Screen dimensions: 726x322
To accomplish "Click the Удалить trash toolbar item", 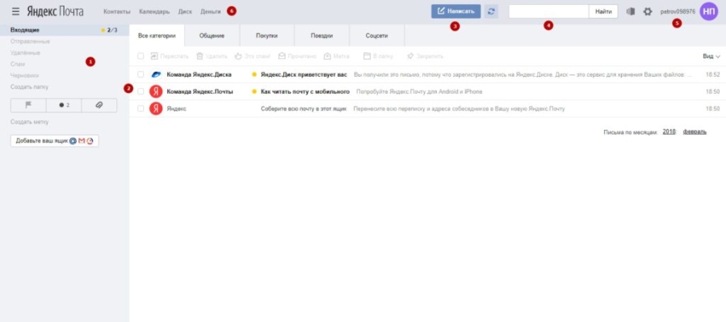I will coord(212,56).
